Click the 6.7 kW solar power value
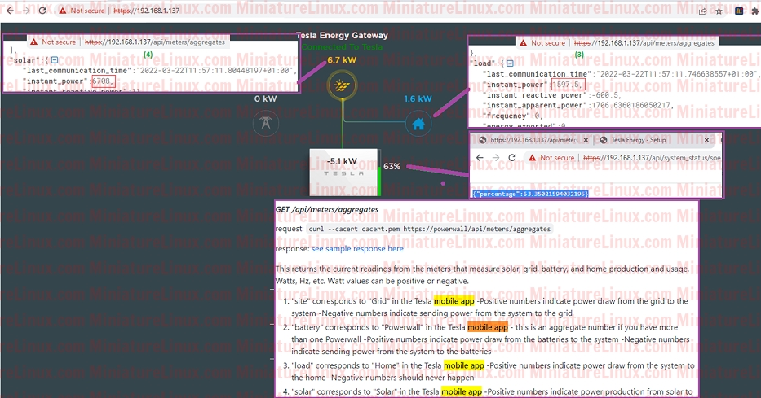Image resolution: width=761 pixels, height=398 pixels. [x=342, y=60]
